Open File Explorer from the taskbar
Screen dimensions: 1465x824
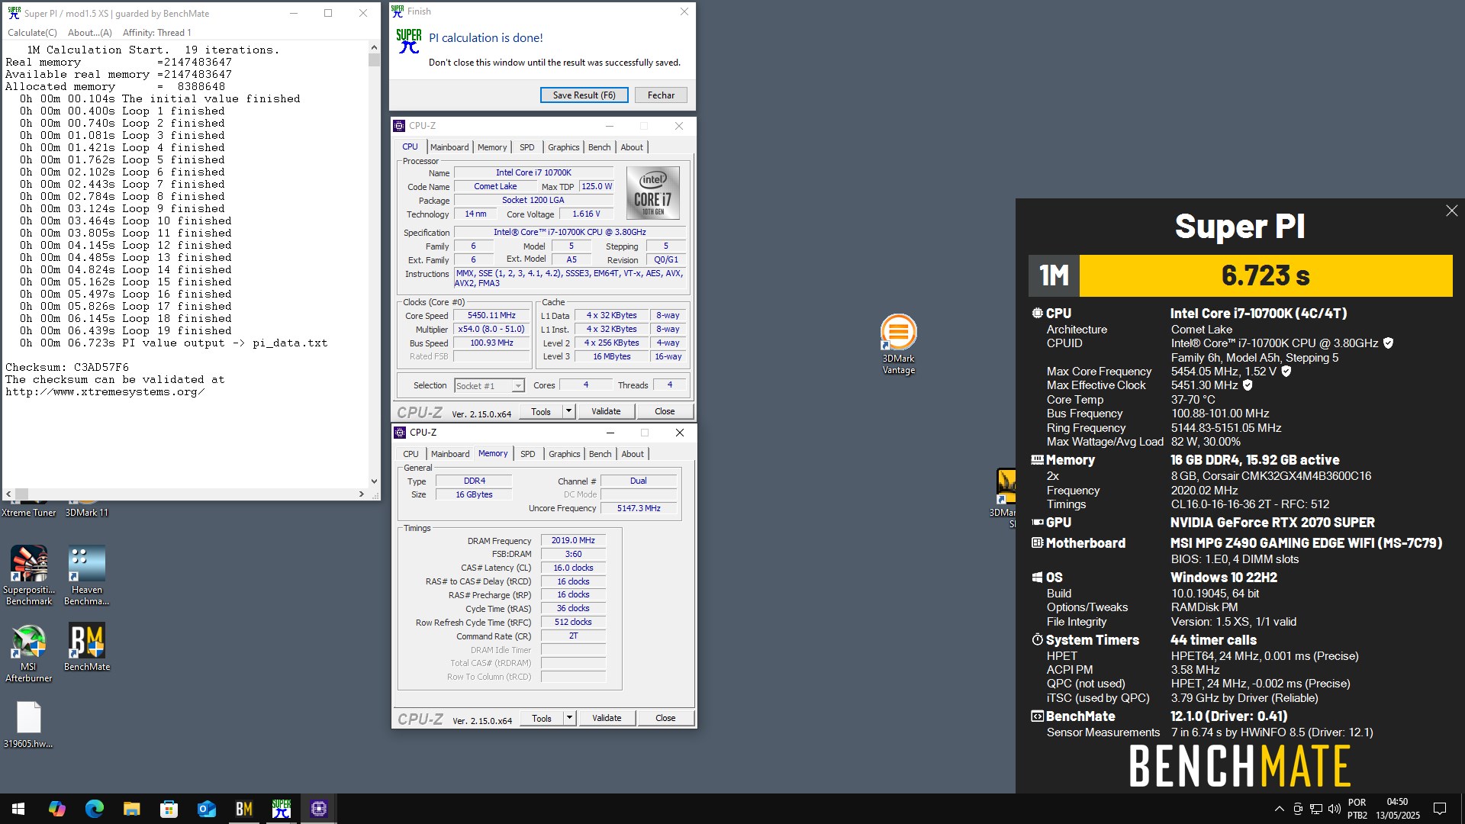131,809
